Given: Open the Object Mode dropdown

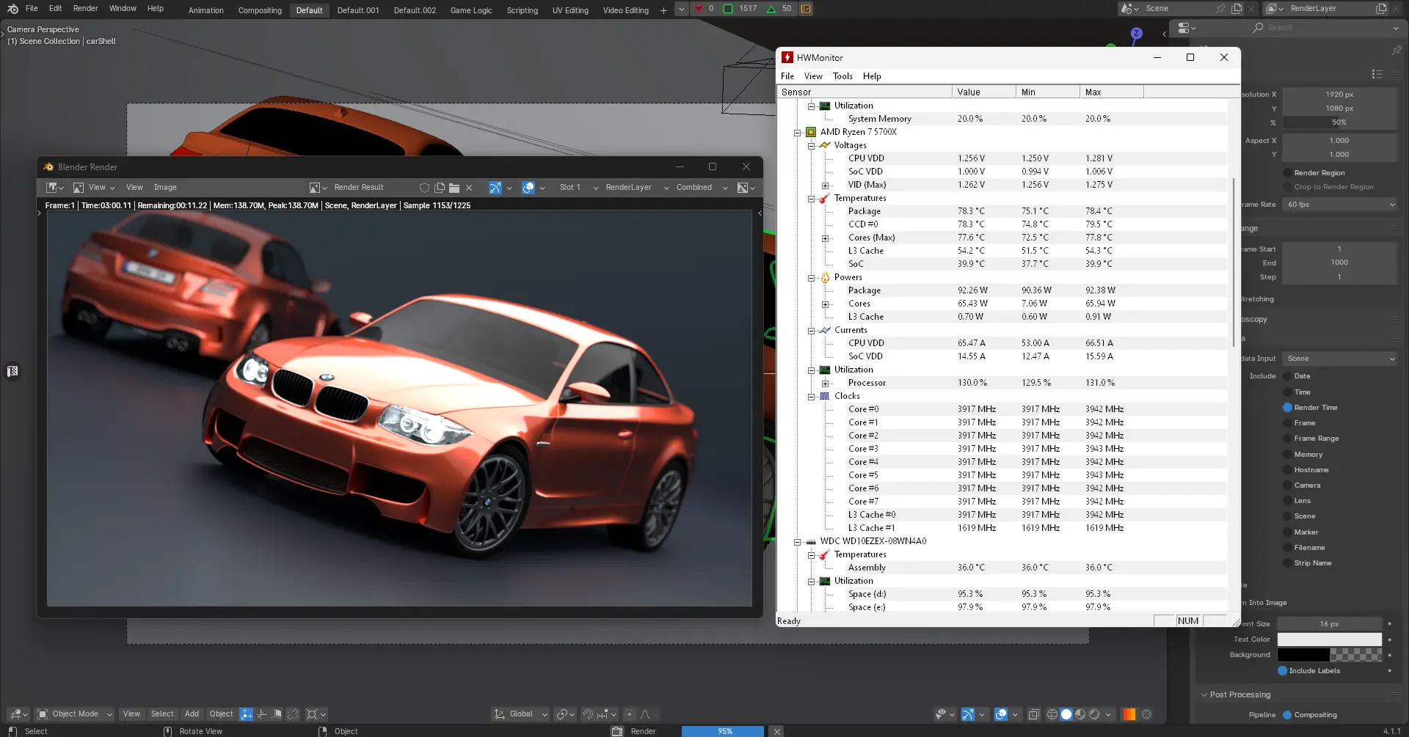Looking at the screenshot, I should pos(75,714).
